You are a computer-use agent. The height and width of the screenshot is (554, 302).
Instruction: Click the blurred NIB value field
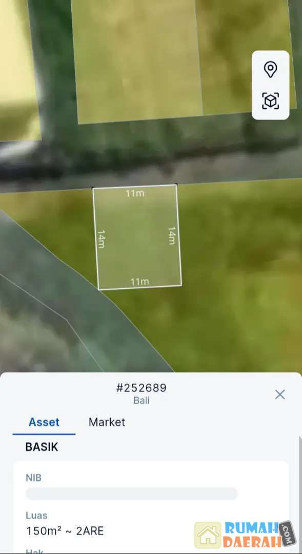click(131, 493)
